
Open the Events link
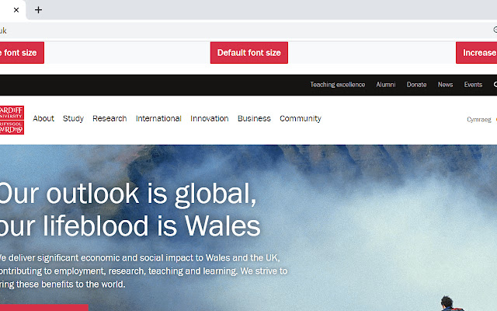click(x=473, y=85)
